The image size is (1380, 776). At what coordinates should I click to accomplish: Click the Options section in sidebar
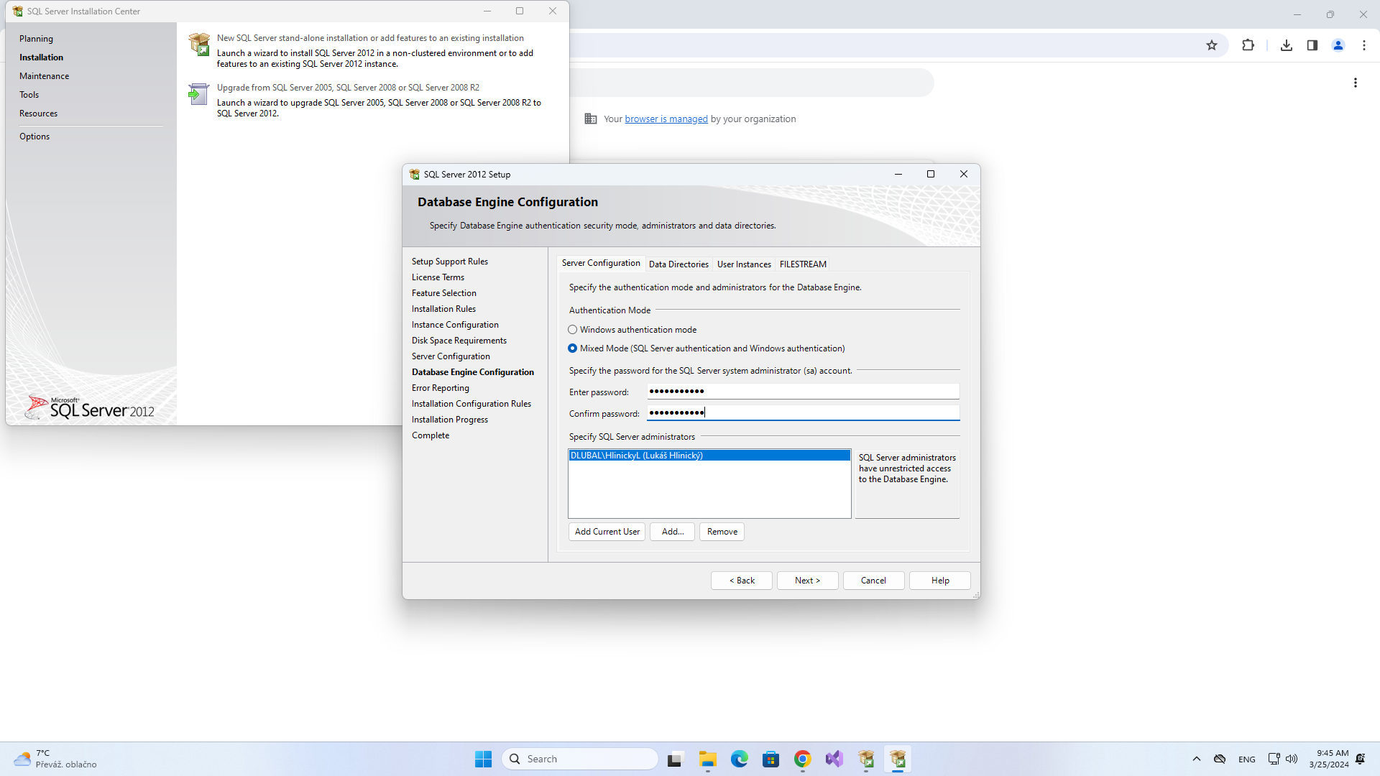coord(35,137)
